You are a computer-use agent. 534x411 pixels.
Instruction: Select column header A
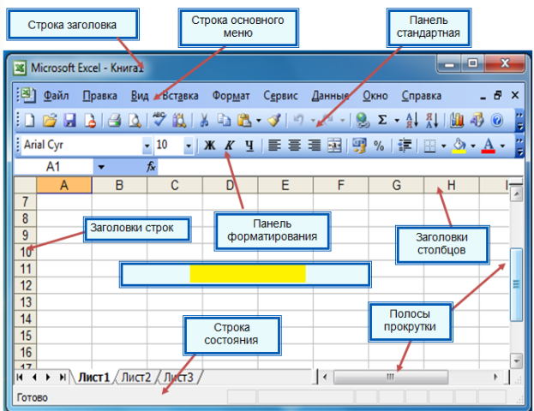(64, 186)
